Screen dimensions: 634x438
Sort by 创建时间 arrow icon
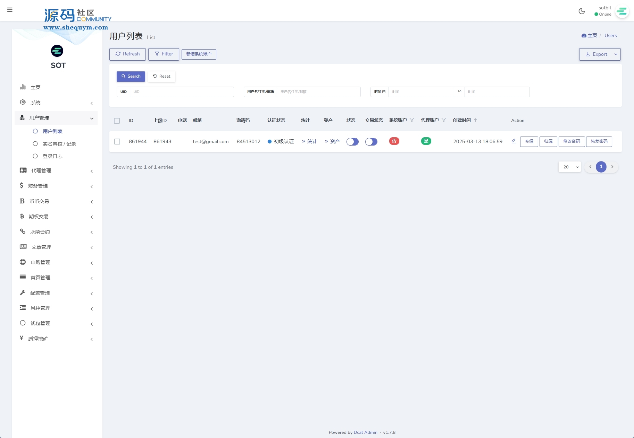coord(475,120)
